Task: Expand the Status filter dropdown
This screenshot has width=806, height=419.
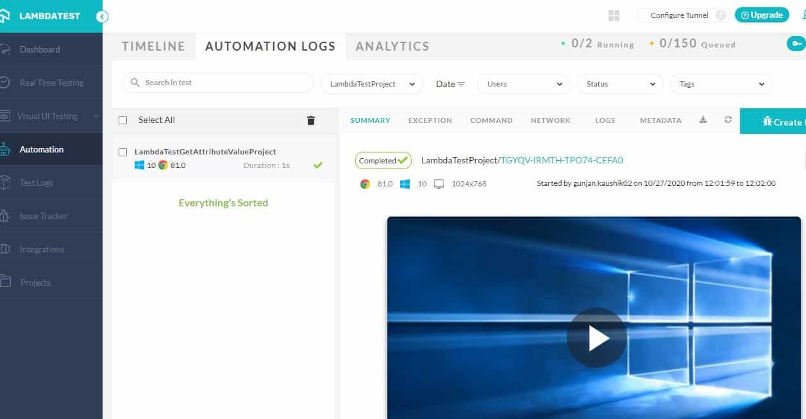Action: [619, 83]
